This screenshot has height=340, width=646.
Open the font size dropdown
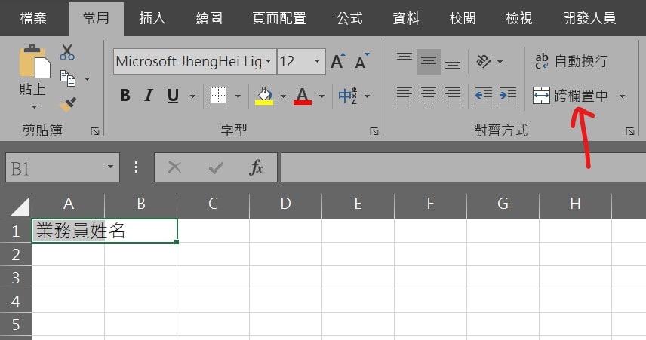point(317,61)
